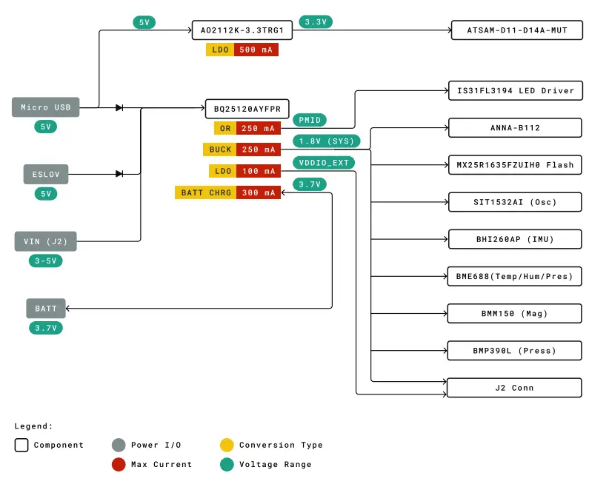
Task: Click the diode symbol after Micro USB
Action: pyautogui.click(x=119, y=107)
